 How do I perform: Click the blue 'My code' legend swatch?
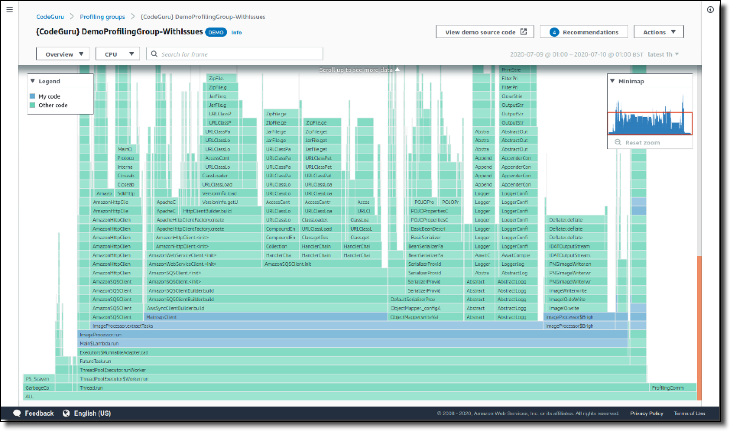[x=32, y=96]
